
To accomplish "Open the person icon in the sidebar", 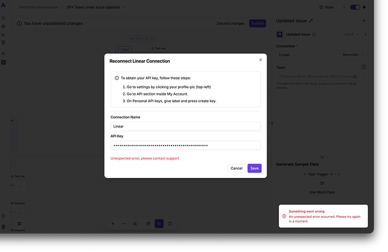I will [3, 53].
